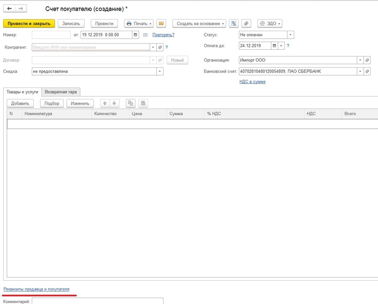Screen dimensions: 378x304
Task: Click the forward navigation arrow
Action: coord(21,9)
